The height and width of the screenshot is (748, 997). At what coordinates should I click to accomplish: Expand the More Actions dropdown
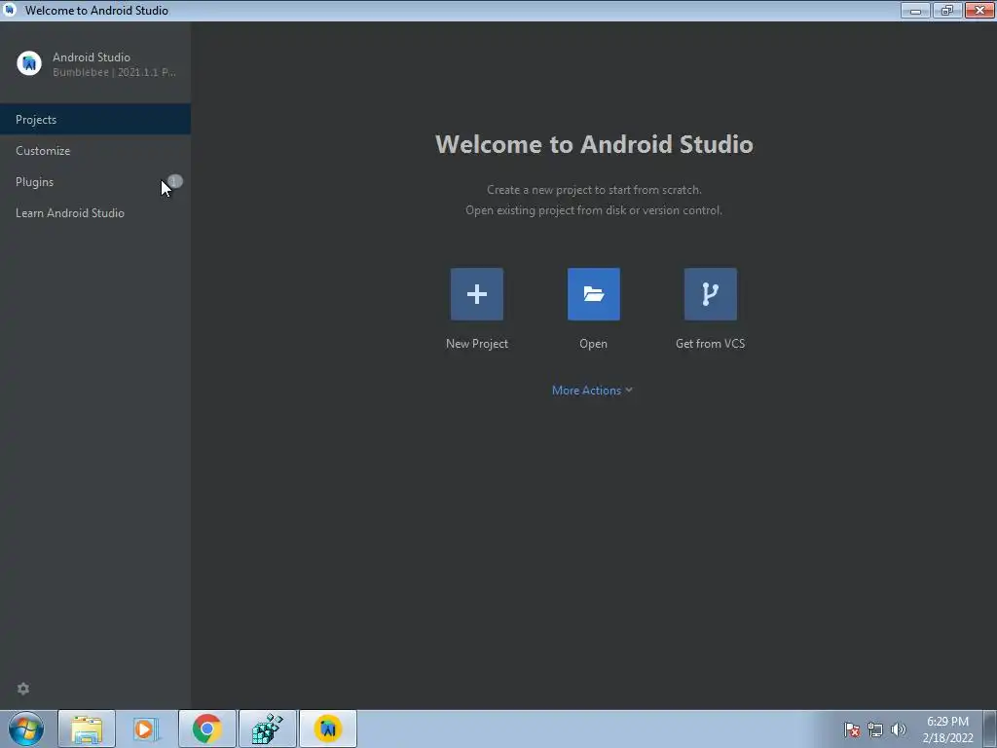point(592,391)
